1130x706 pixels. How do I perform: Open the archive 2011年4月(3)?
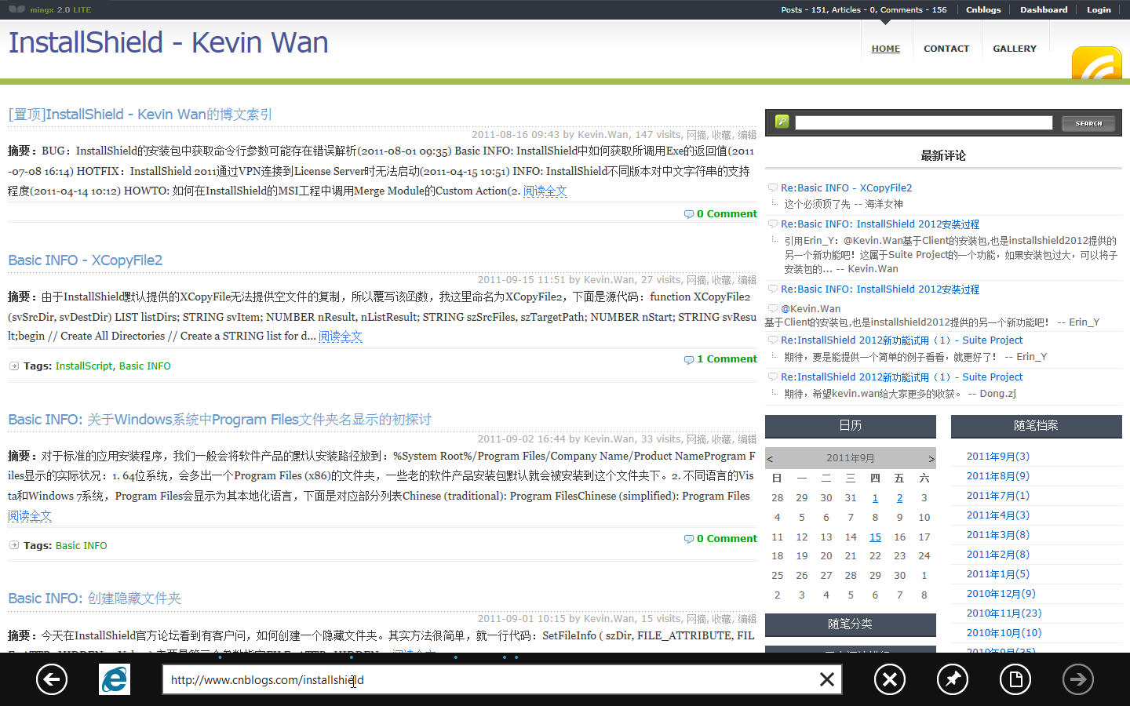[998, 515]
